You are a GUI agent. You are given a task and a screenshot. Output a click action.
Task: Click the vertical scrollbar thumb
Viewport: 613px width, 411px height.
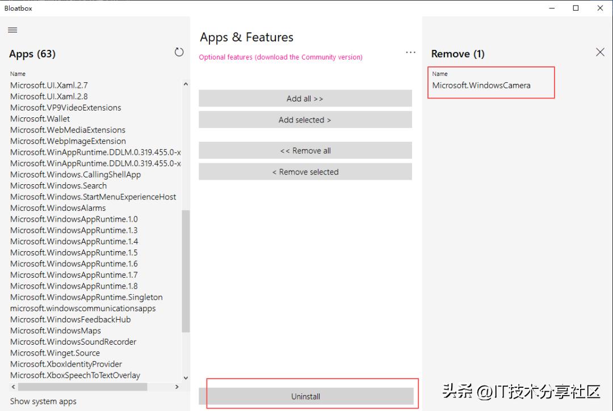186,272
